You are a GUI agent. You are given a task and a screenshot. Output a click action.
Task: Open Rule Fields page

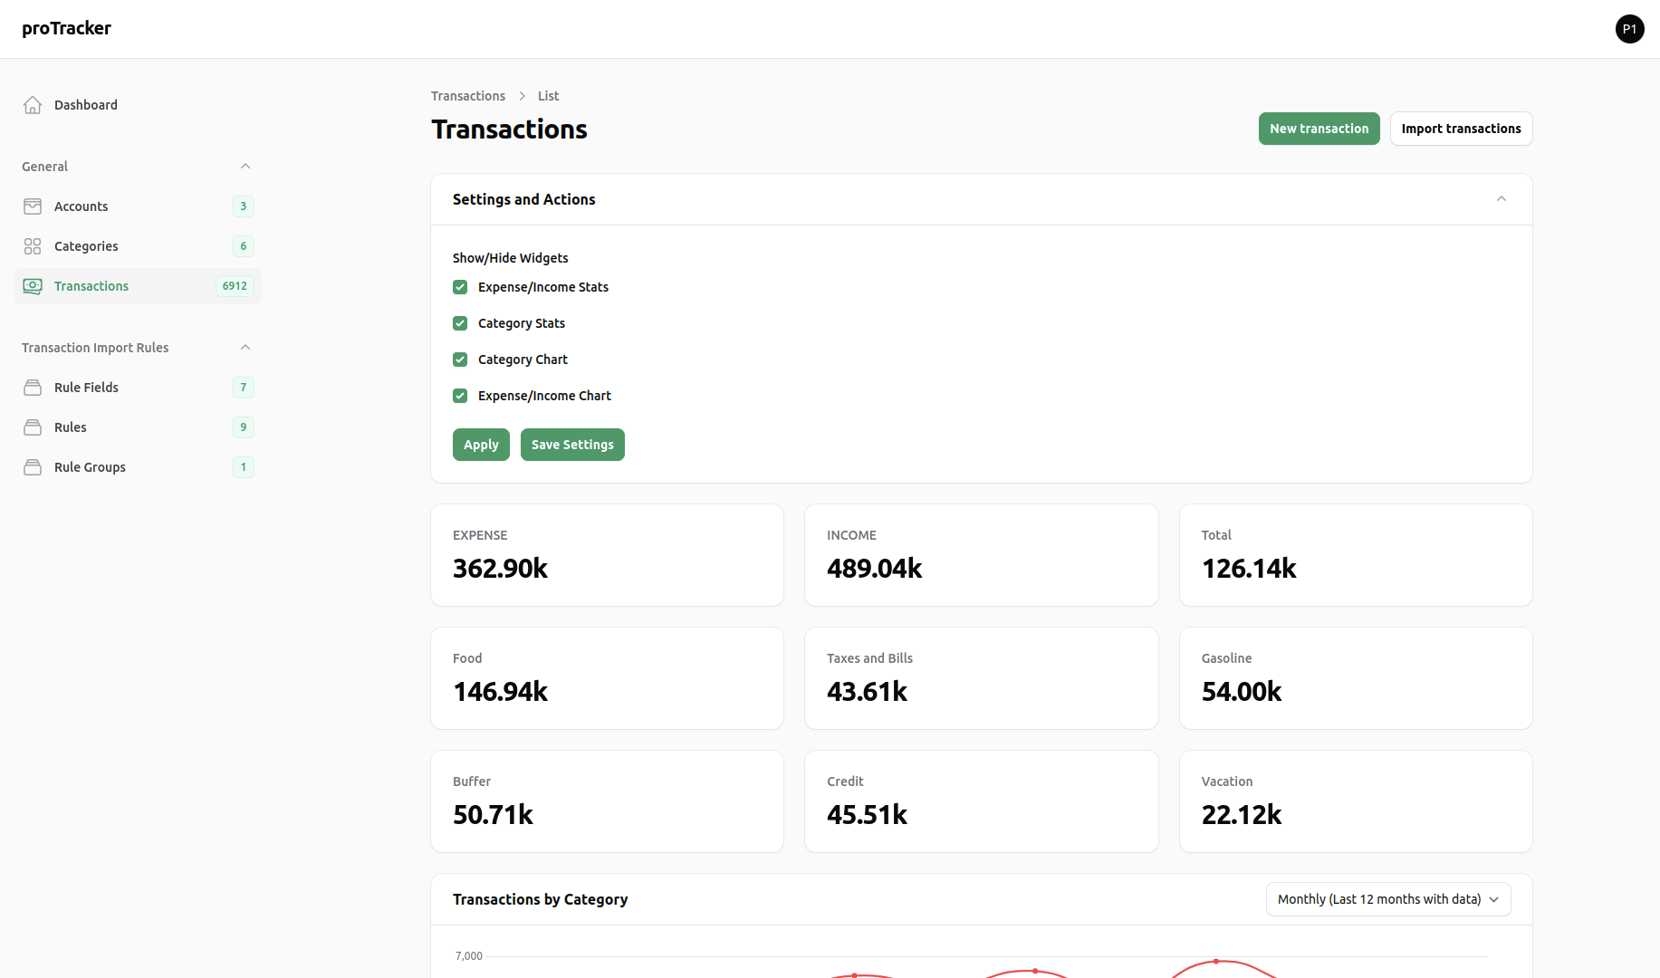pos(138,388)
